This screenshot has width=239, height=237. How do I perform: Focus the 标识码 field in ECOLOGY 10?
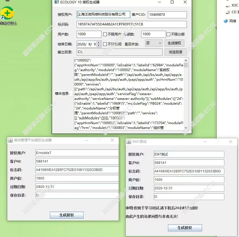pos(132,24)
